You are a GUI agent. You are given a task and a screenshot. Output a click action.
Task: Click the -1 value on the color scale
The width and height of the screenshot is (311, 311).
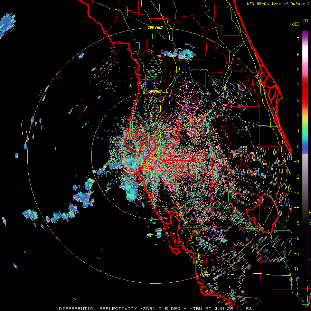click(x=297, y=162)
